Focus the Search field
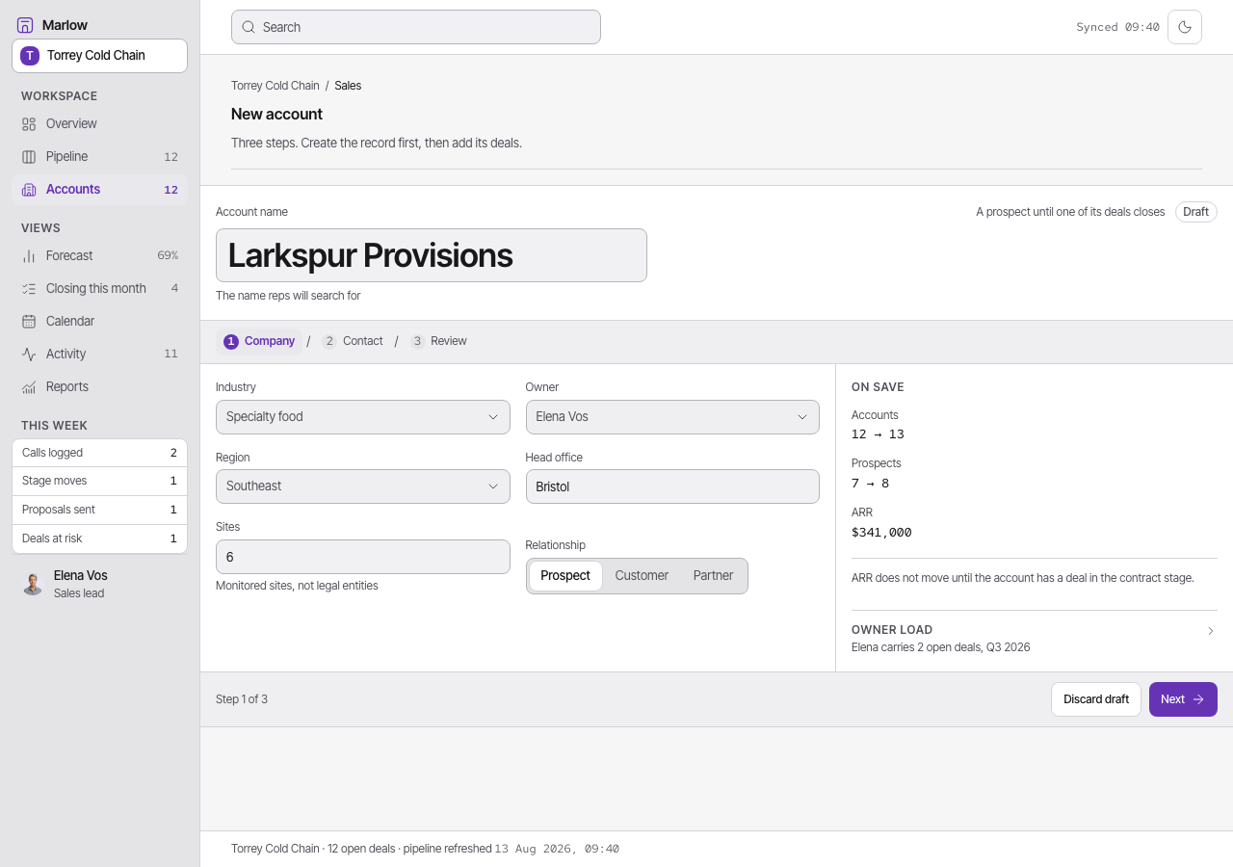The image size is (1233, 867). click(x=416, y=27)
